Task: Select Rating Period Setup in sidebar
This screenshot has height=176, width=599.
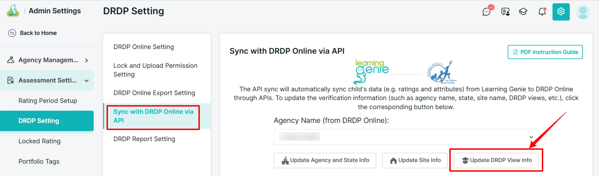Action: click(48, 101)
